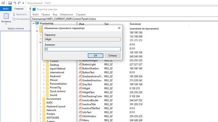Viewport: 218px width, 122px height.
Task: Click the Redo icon in Paint toolbar
Action: pos(19,3)
